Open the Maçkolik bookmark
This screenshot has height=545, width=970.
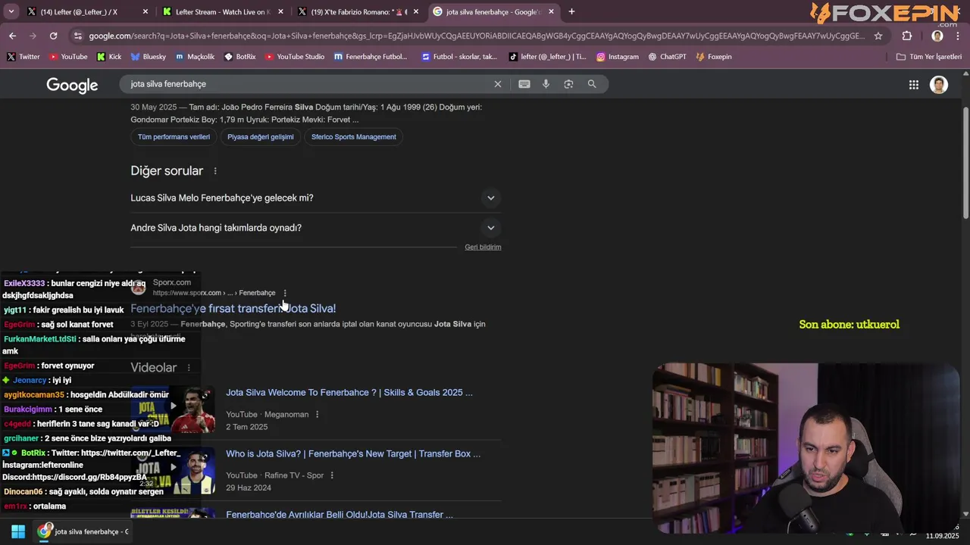pyautogui.click(x=195, y=56)
